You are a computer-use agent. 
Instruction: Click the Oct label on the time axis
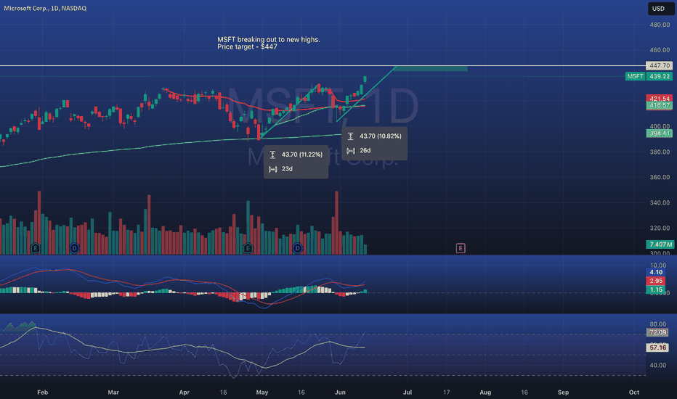pyautogui.click(x=634, y=392)
